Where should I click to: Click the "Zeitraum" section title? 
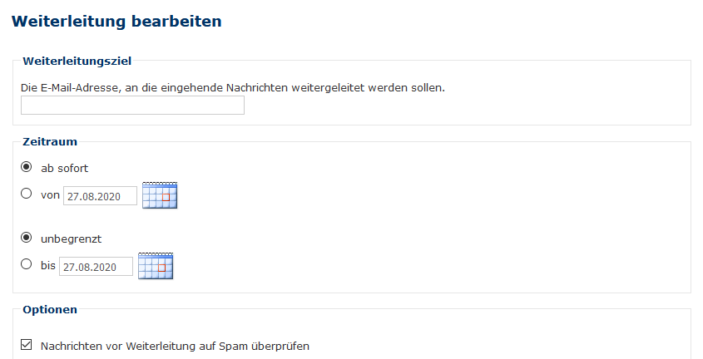click(x=50, y=142)
